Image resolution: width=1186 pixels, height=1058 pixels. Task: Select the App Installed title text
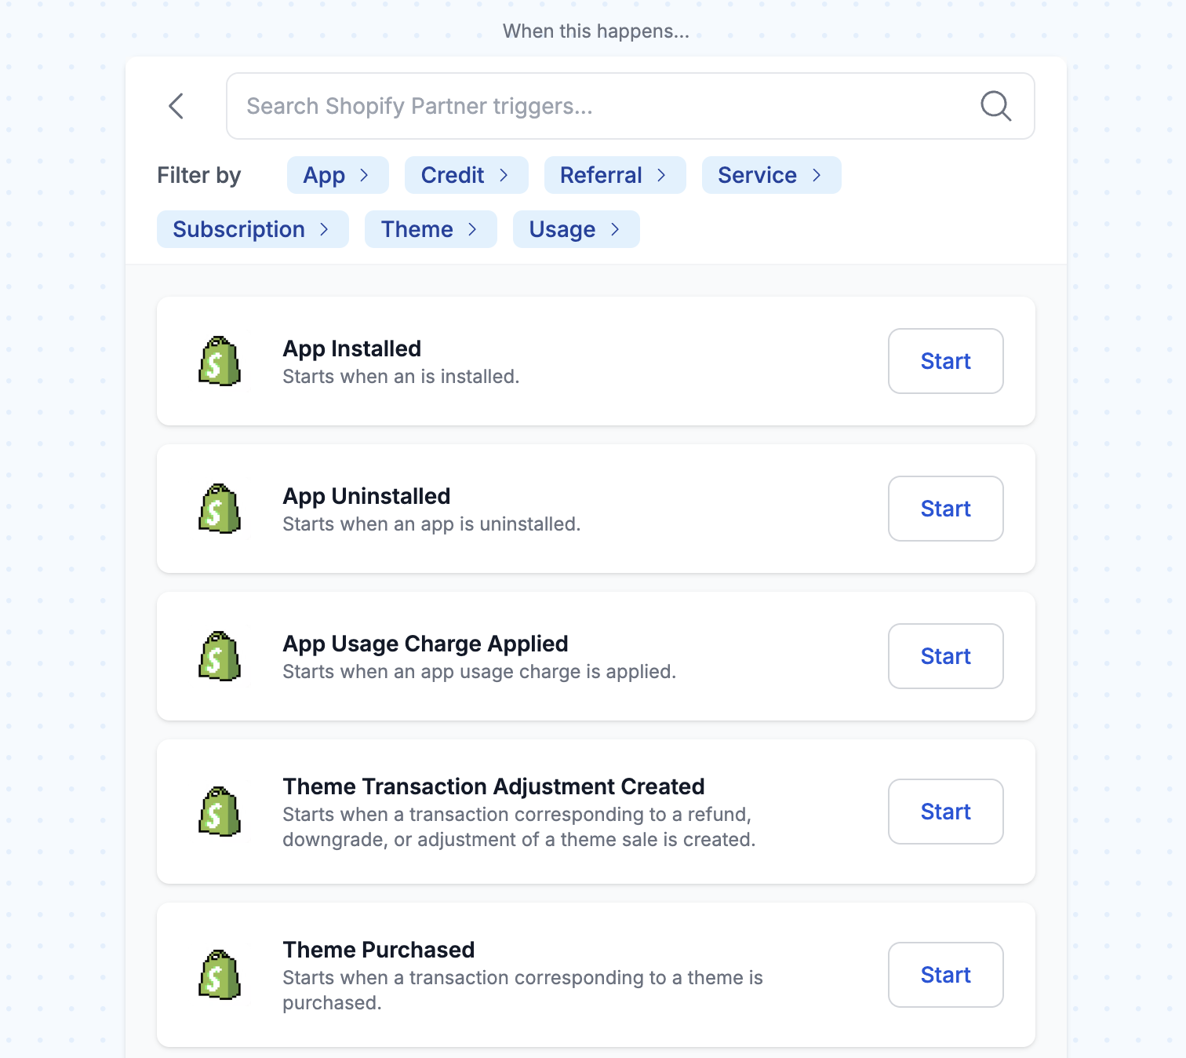point(352,348)
